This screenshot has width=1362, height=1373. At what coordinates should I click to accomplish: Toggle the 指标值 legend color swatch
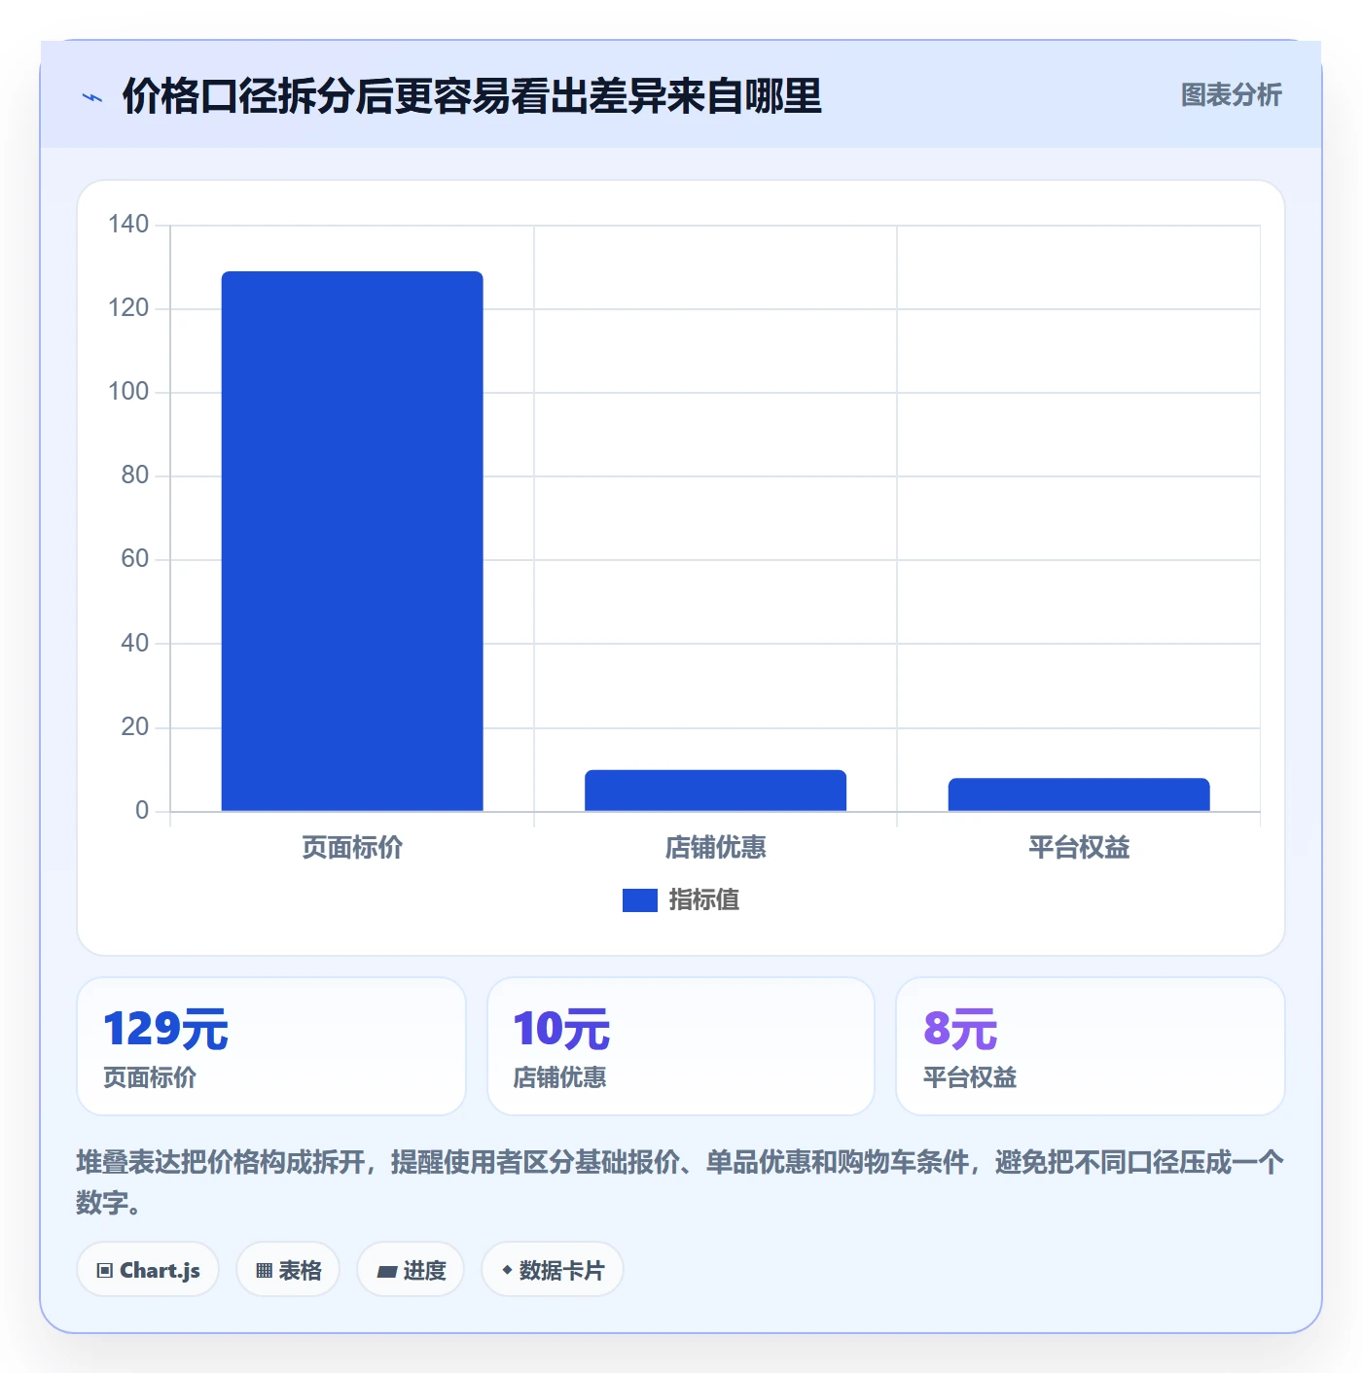click(640, 900)
